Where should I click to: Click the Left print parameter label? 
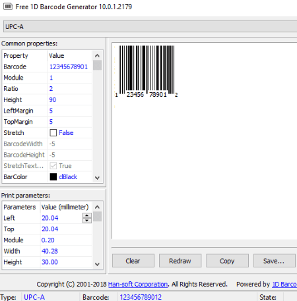pos(9,218)
